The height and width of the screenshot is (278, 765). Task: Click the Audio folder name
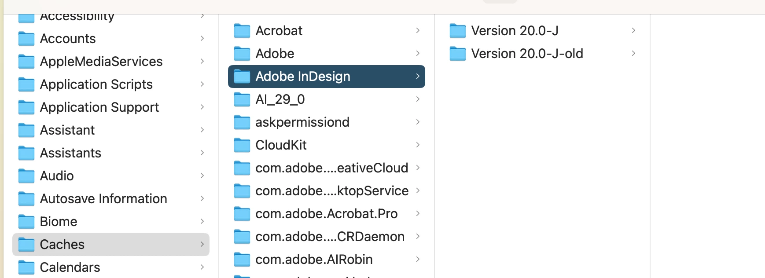tap(57, 176)
